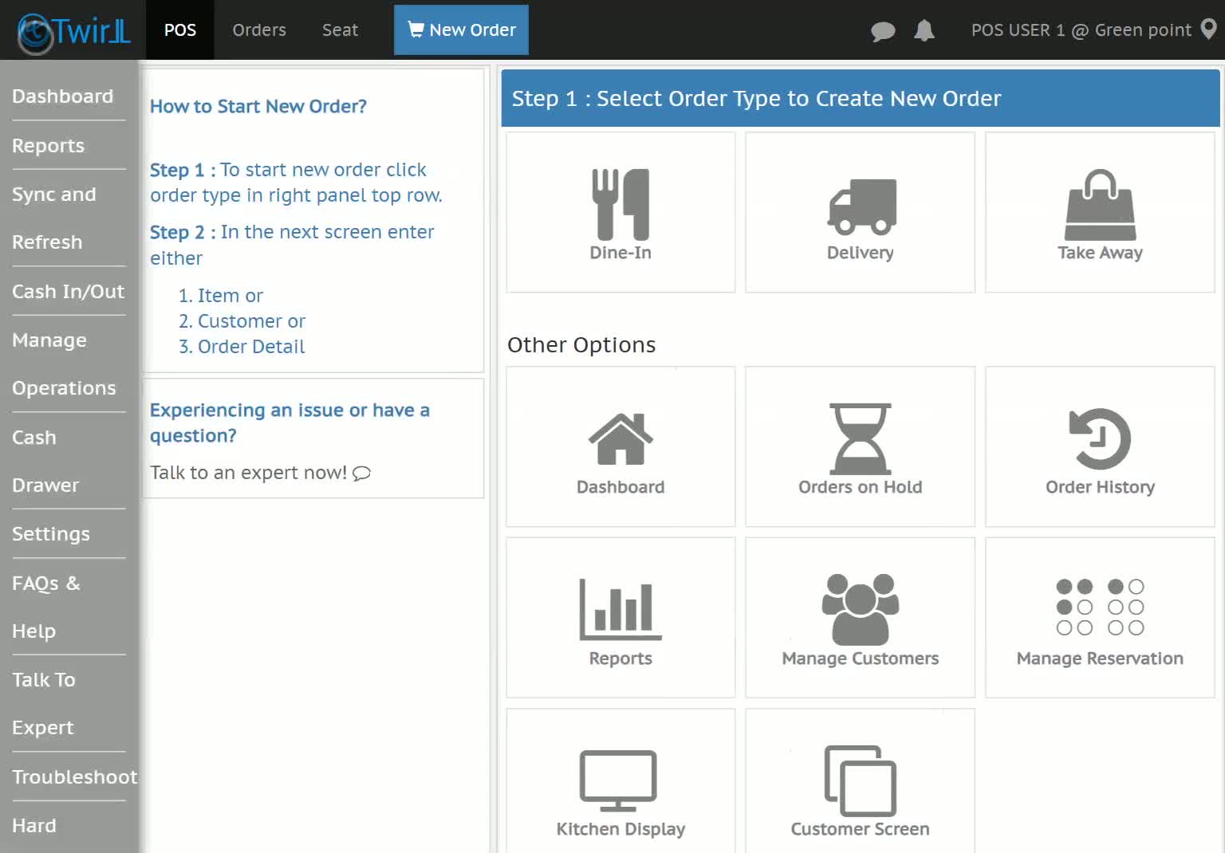This screenshot has height=853, width=1225.
Task: Click the Twirll logo
Action: click(x=74, y=32)
